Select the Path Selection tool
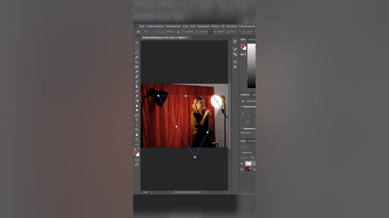 (x=137, y=125)
